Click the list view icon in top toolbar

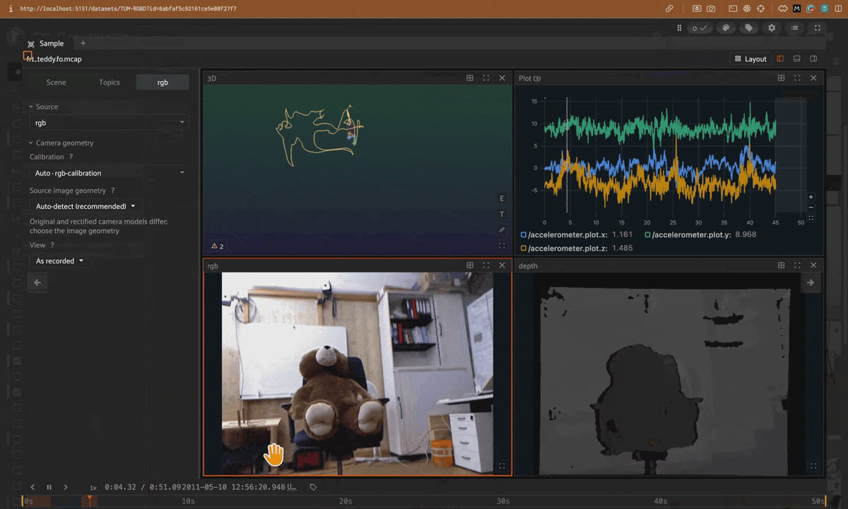click(795, 28)
